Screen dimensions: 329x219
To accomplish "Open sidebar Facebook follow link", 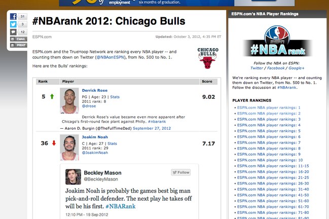I will click(276, 68).
